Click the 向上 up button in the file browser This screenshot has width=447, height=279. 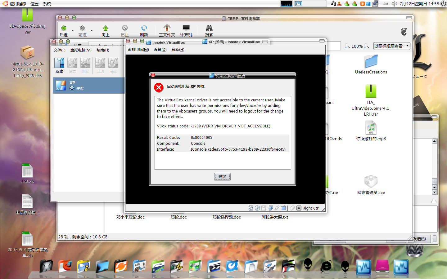tap(106, 31)
